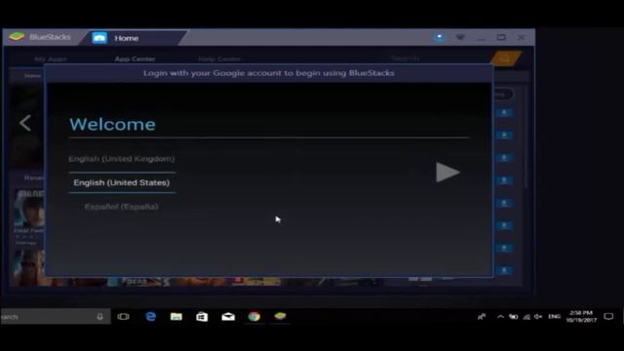Click the Windows taskbar search box
The image size is (624, 351).
coord(56,317)
